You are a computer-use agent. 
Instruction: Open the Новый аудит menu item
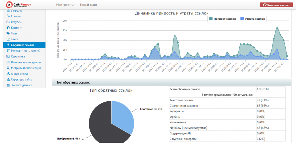pyautogui.click(x=88, y=5)
